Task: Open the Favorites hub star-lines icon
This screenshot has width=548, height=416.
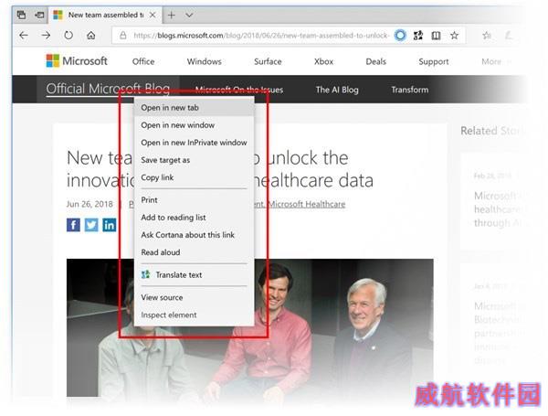Action: click(487, 36)
